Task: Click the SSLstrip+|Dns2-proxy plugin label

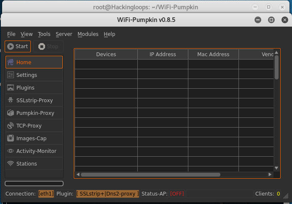Action: click(107, 194)
